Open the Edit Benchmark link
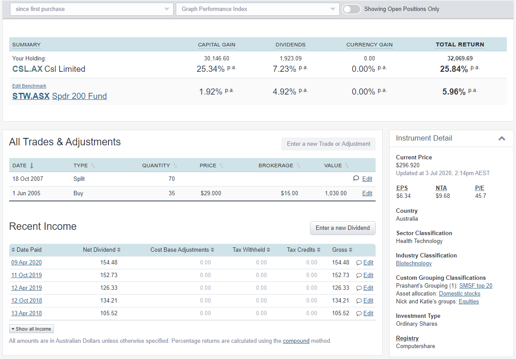The width and height of the screenshot is (516, 359). point(29,86)
